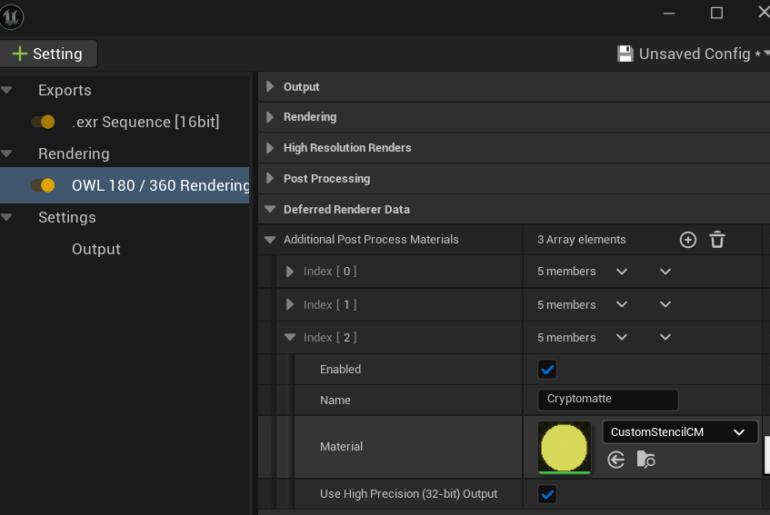Click the 'Material' property label
Image resolution: width=770 pixels, height=515 pixels.
[341, 446]
